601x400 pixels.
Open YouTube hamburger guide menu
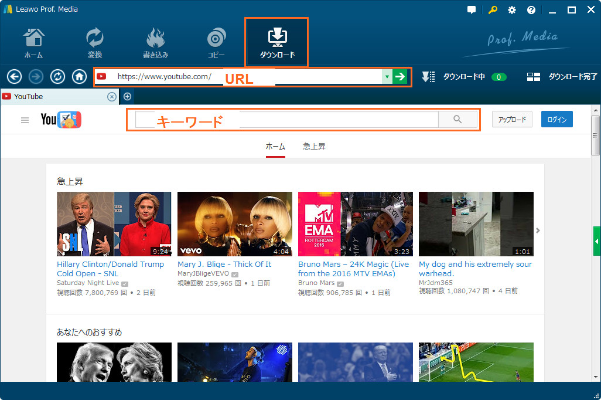tap(25, 120)
